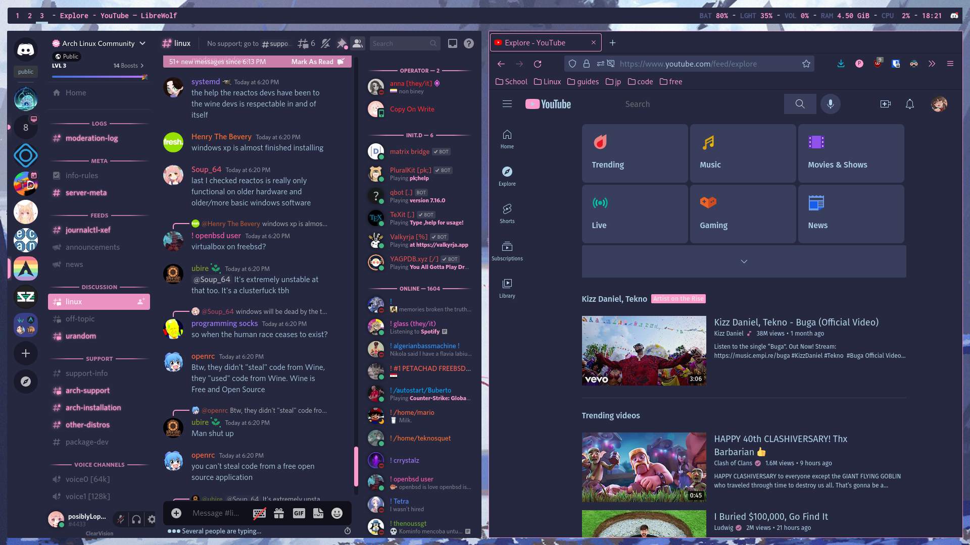Show more browser extensions overflow arrows

point(932,64)
